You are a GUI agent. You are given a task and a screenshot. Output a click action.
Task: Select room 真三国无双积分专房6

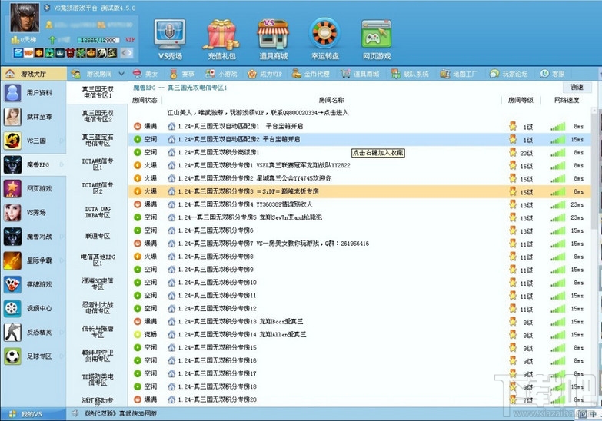tap(359, 230)
